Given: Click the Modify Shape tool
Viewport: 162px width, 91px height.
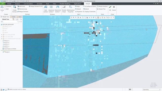Looking at the screenshot, I should point(64,9).
